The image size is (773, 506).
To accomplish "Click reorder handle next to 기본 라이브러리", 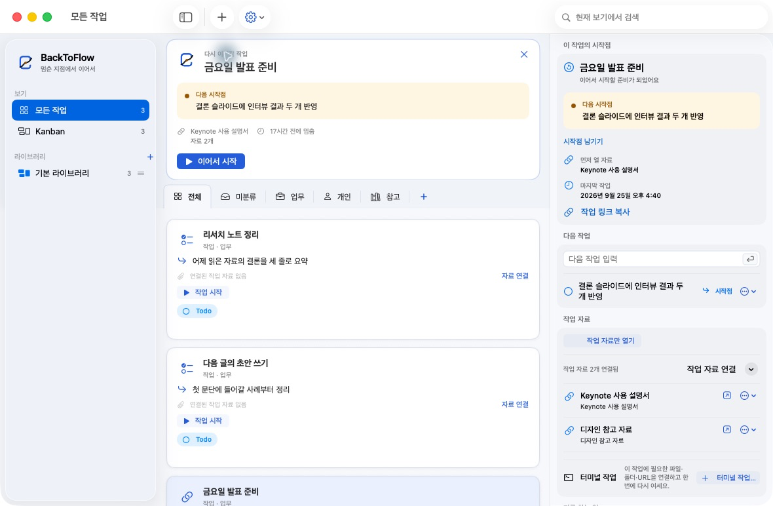I will point(141,173).
